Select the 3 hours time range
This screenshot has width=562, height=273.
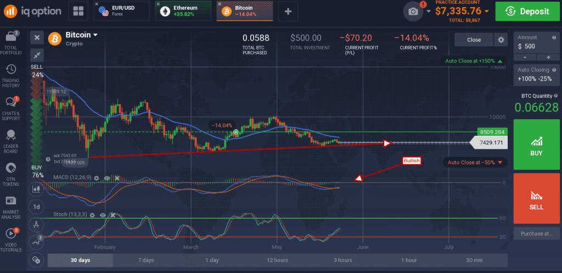[x=343, y=260]
